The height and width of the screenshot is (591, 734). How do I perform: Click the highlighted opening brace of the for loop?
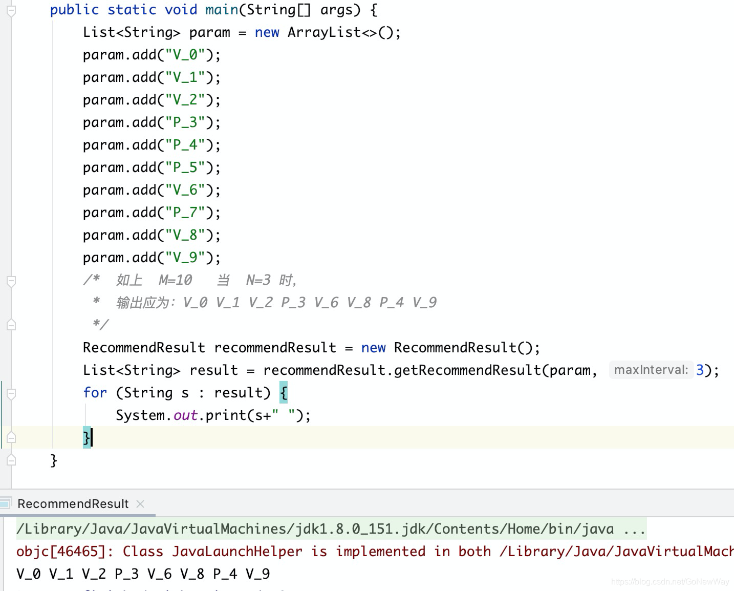tap(284, 392)
